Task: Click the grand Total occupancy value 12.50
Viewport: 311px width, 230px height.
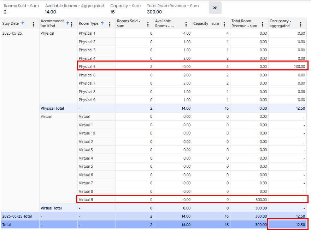Action: [300, 224]
